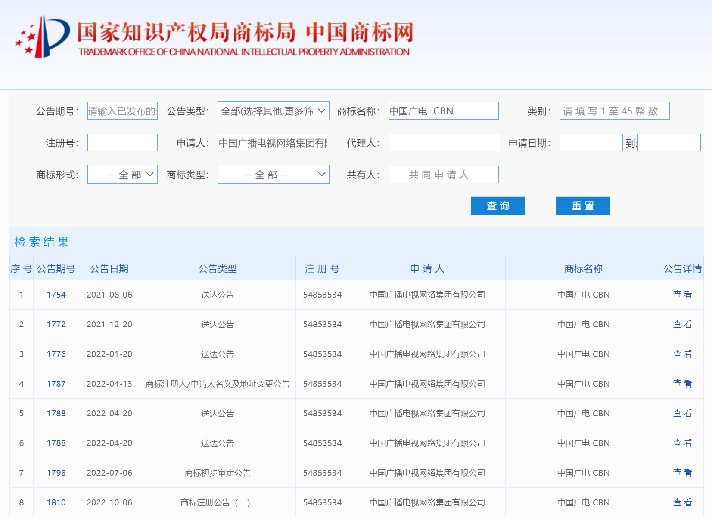The image size is (712, 520).
Task: Open the 公告类型 dropdown
Action: point(274,111)
